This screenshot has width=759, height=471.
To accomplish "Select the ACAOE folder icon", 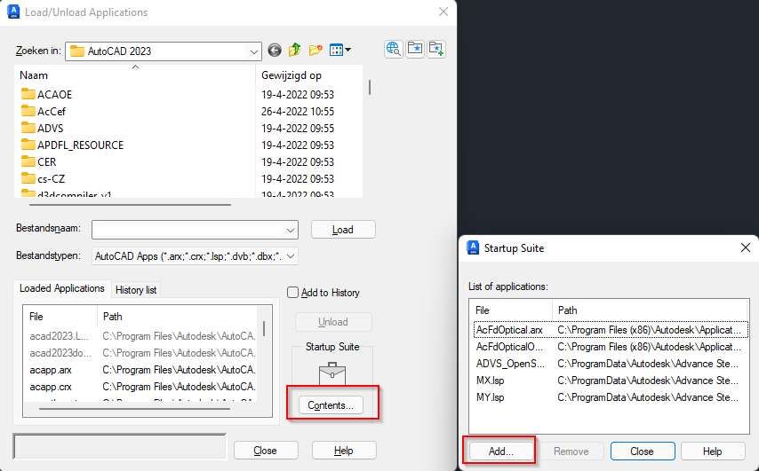I will 28,94.
